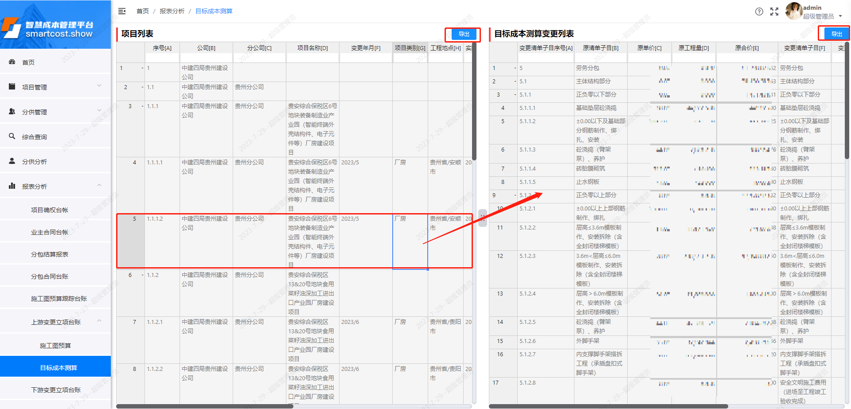Click the filter input under 公司[B] header
This screenshot has height=409, width=851.
206,57
